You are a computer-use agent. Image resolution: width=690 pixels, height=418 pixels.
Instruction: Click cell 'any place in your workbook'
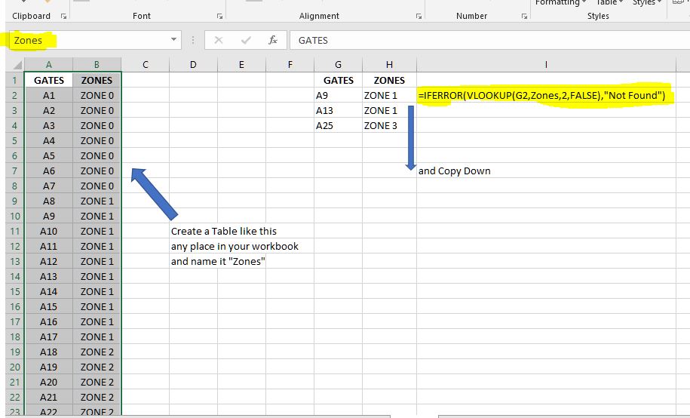point(193,246)
